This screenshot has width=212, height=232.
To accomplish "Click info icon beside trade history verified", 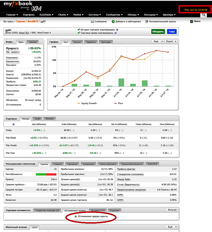I will point(117,30).
